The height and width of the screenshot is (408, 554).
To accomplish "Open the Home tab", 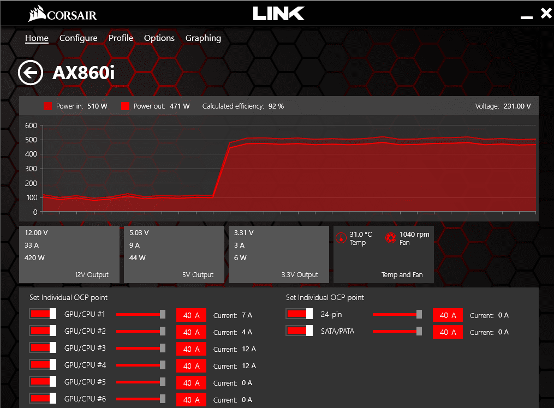I will click(37, 38).
